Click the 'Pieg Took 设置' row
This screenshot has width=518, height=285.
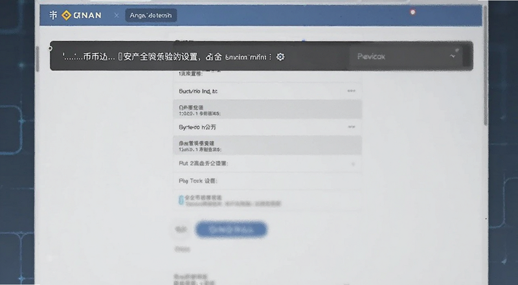pos(267,181)
